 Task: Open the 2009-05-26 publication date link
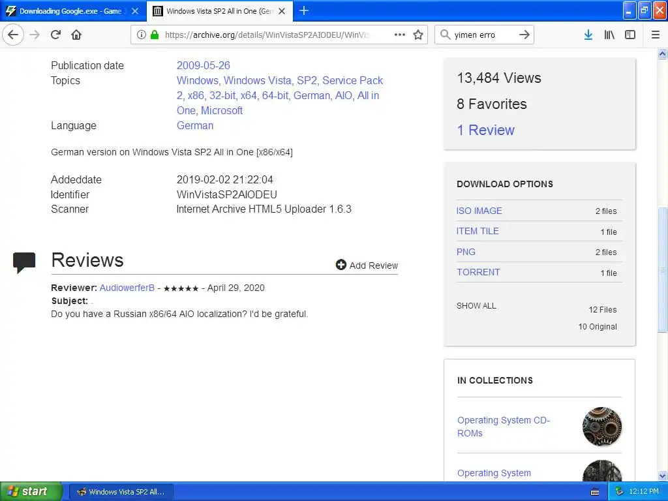click(x=204, y=65)
